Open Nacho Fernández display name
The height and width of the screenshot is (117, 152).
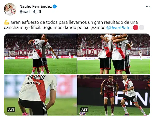point(36,6)
